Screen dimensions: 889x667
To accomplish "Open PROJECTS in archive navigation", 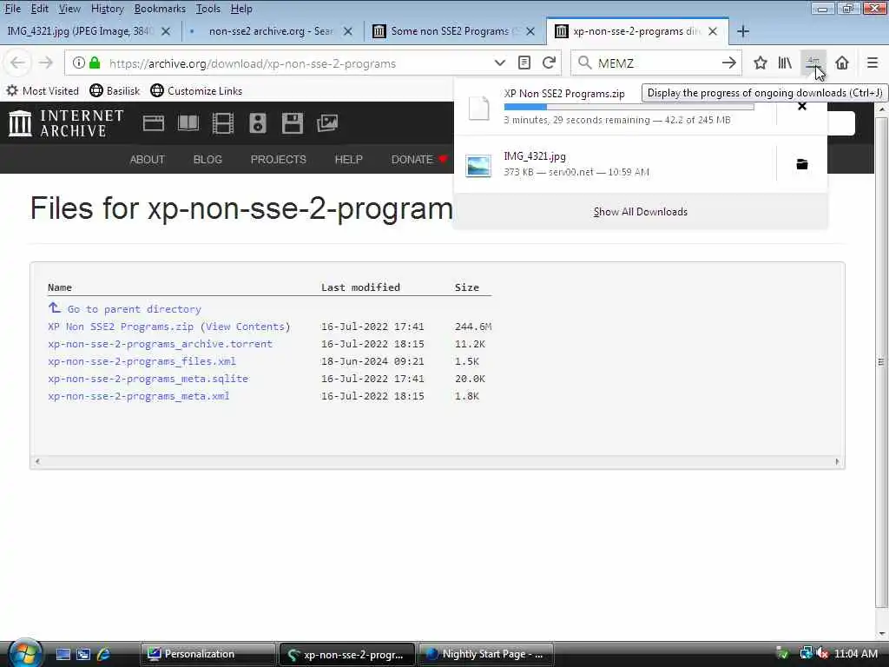I will pos(279,160).
